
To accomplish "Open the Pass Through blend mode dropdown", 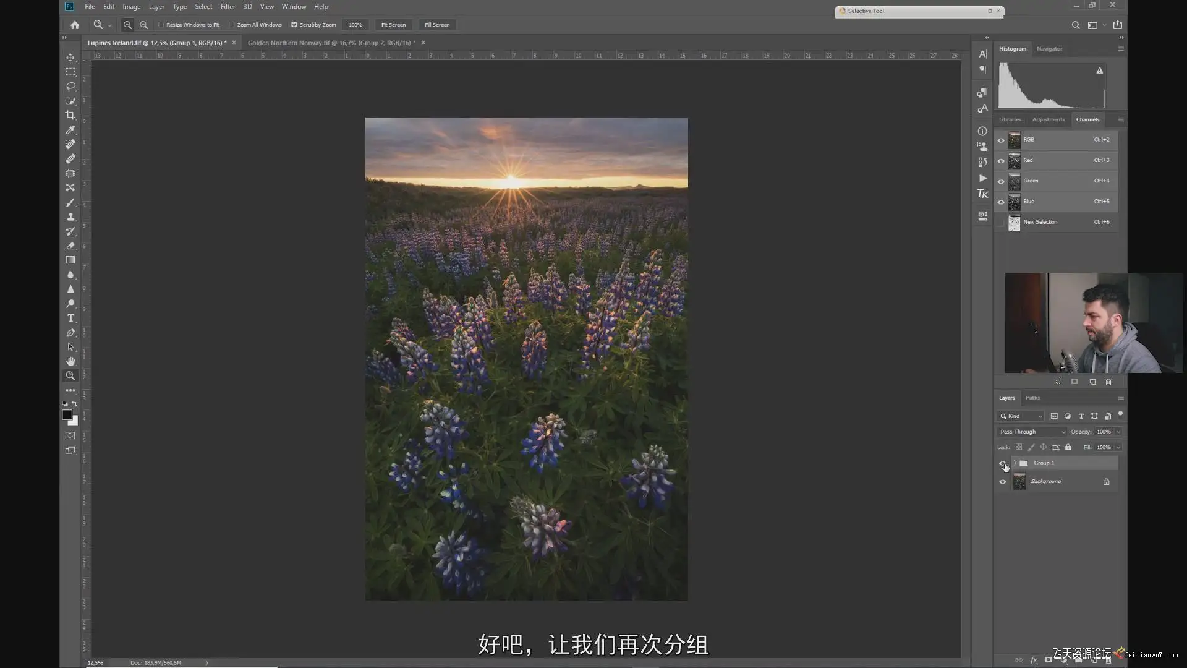I will click(1032, 432).
